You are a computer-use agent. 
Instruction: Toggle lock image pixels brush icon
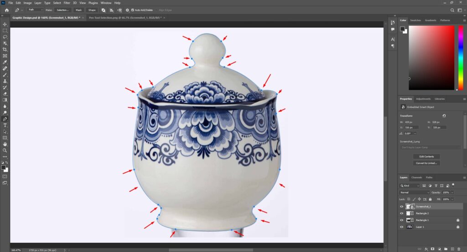pyautogui.click(x=414, y=199)
